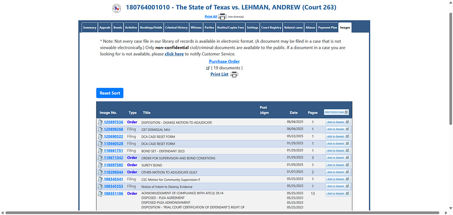Switch to the Payment Plan tab

(x=328, y=28)
